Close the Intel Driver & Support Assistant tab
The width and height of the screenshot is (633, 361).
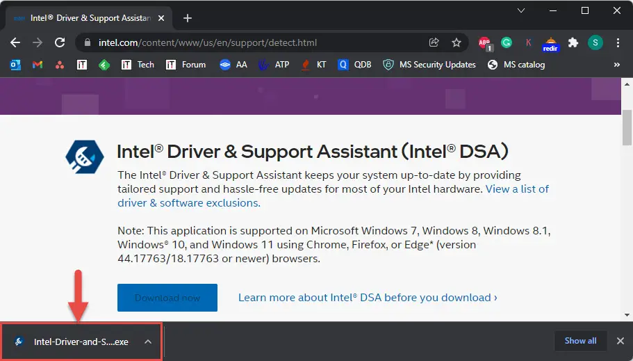pyautogui.click(x=161, y=18)
